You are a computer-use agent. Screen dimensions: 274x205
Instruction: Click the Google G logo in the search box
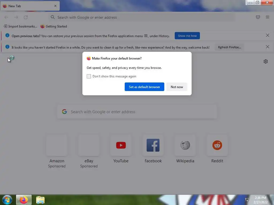coord(64,112)
